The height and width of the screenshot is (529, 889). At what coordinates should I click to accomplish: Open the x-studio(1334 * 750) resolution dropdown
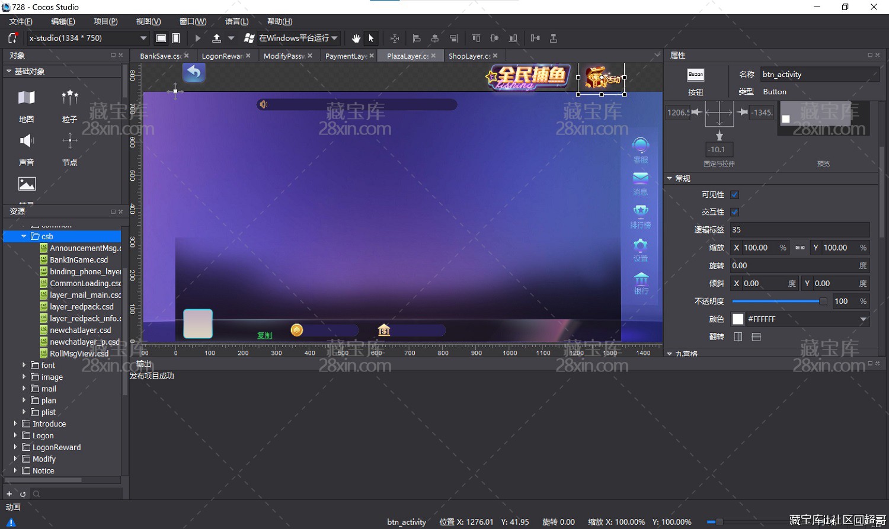(88, 38)
